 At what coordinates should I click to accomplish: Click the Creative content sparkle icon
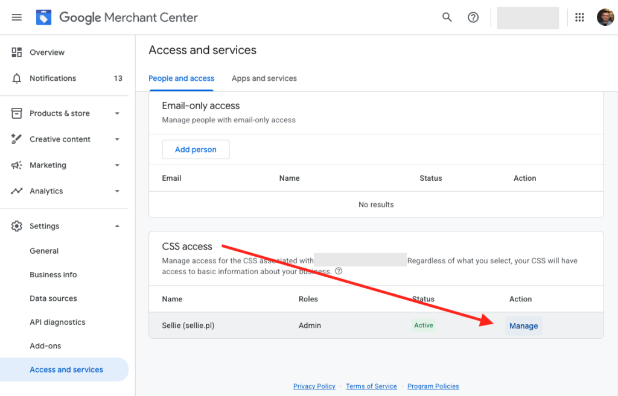click(x=16, y=139)
